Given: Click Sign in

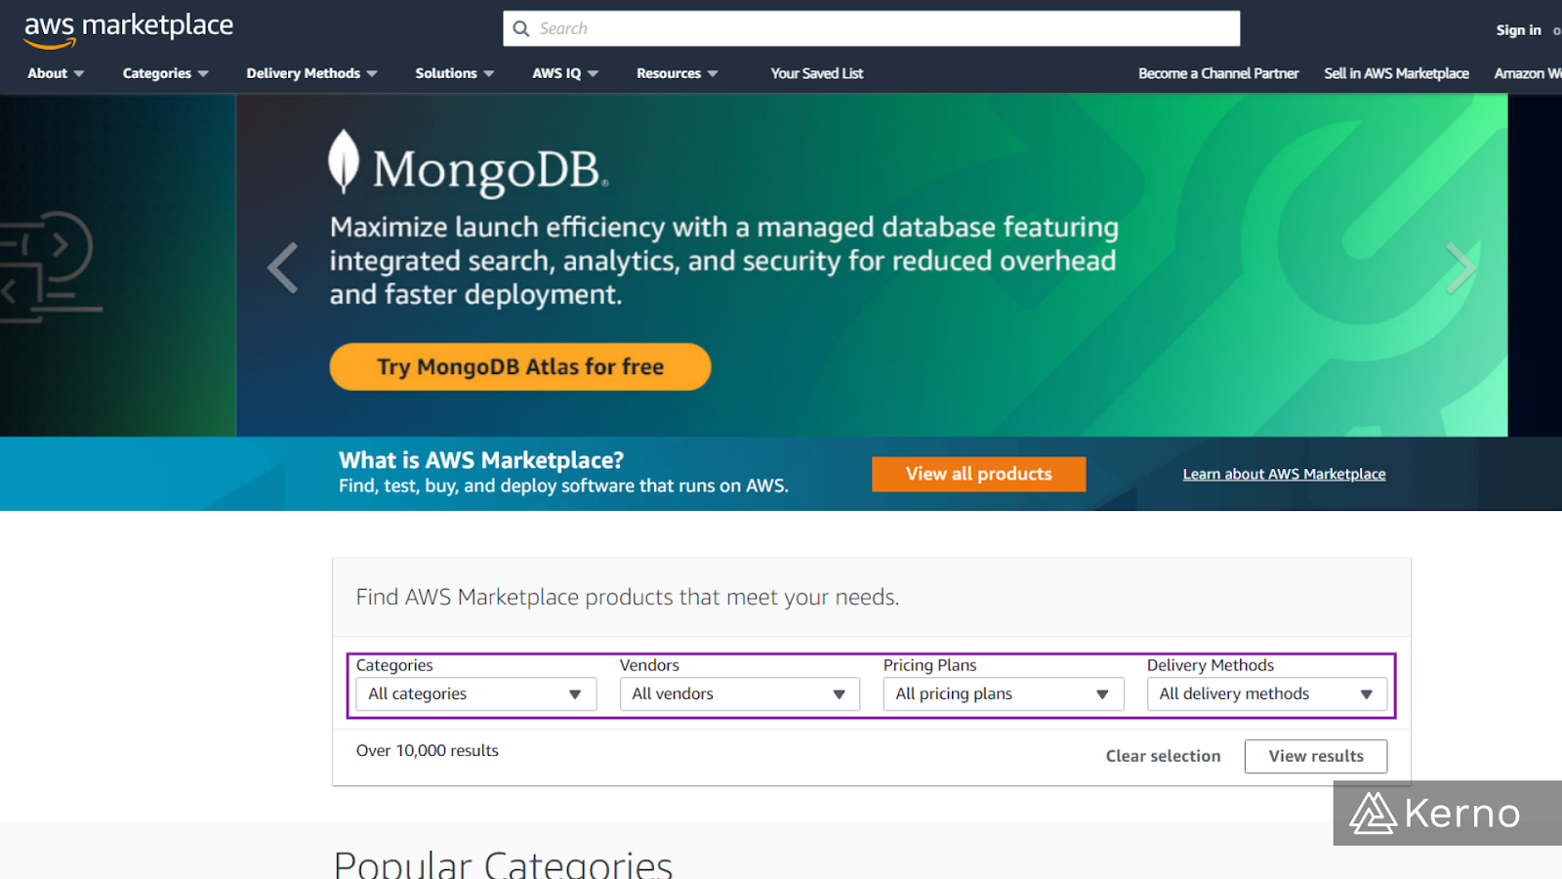Looking at the screenshot, I should (x=1518, y=30).
